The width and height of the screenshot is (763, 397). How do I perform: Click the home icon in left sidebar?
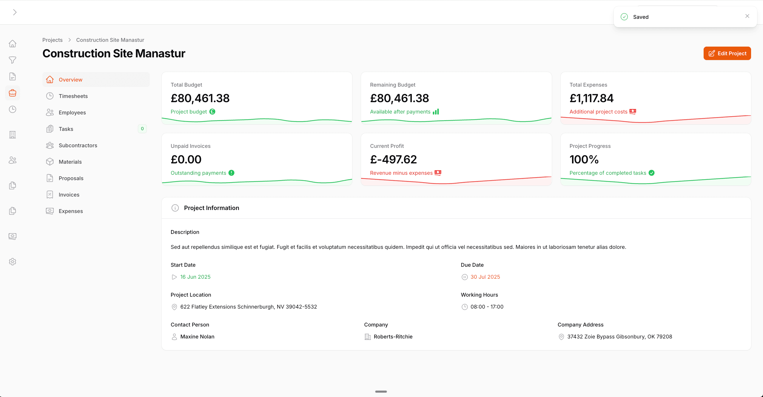(13, 44)
